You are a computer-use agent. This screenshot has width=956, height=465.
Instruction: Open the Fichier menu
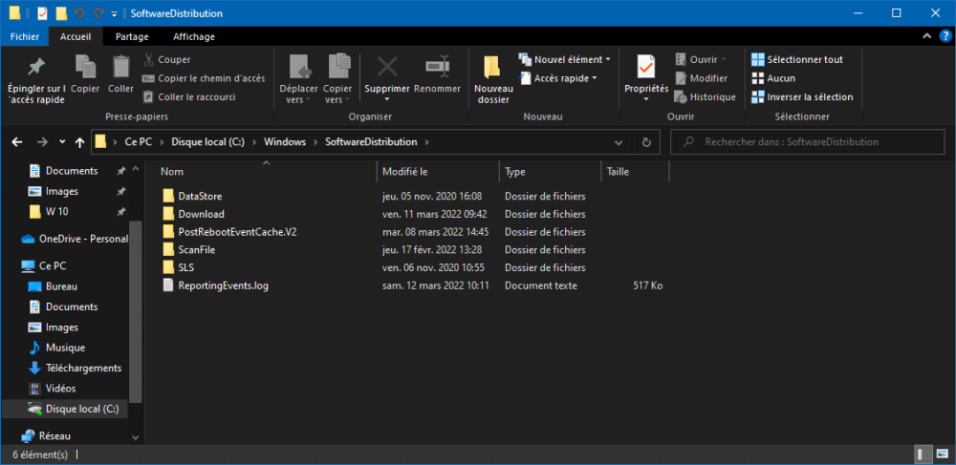tap(24, 36)
